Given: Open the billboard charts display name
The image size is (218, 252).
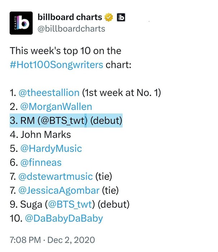Looking at the screenshot, I should click(x=70, y=17).
